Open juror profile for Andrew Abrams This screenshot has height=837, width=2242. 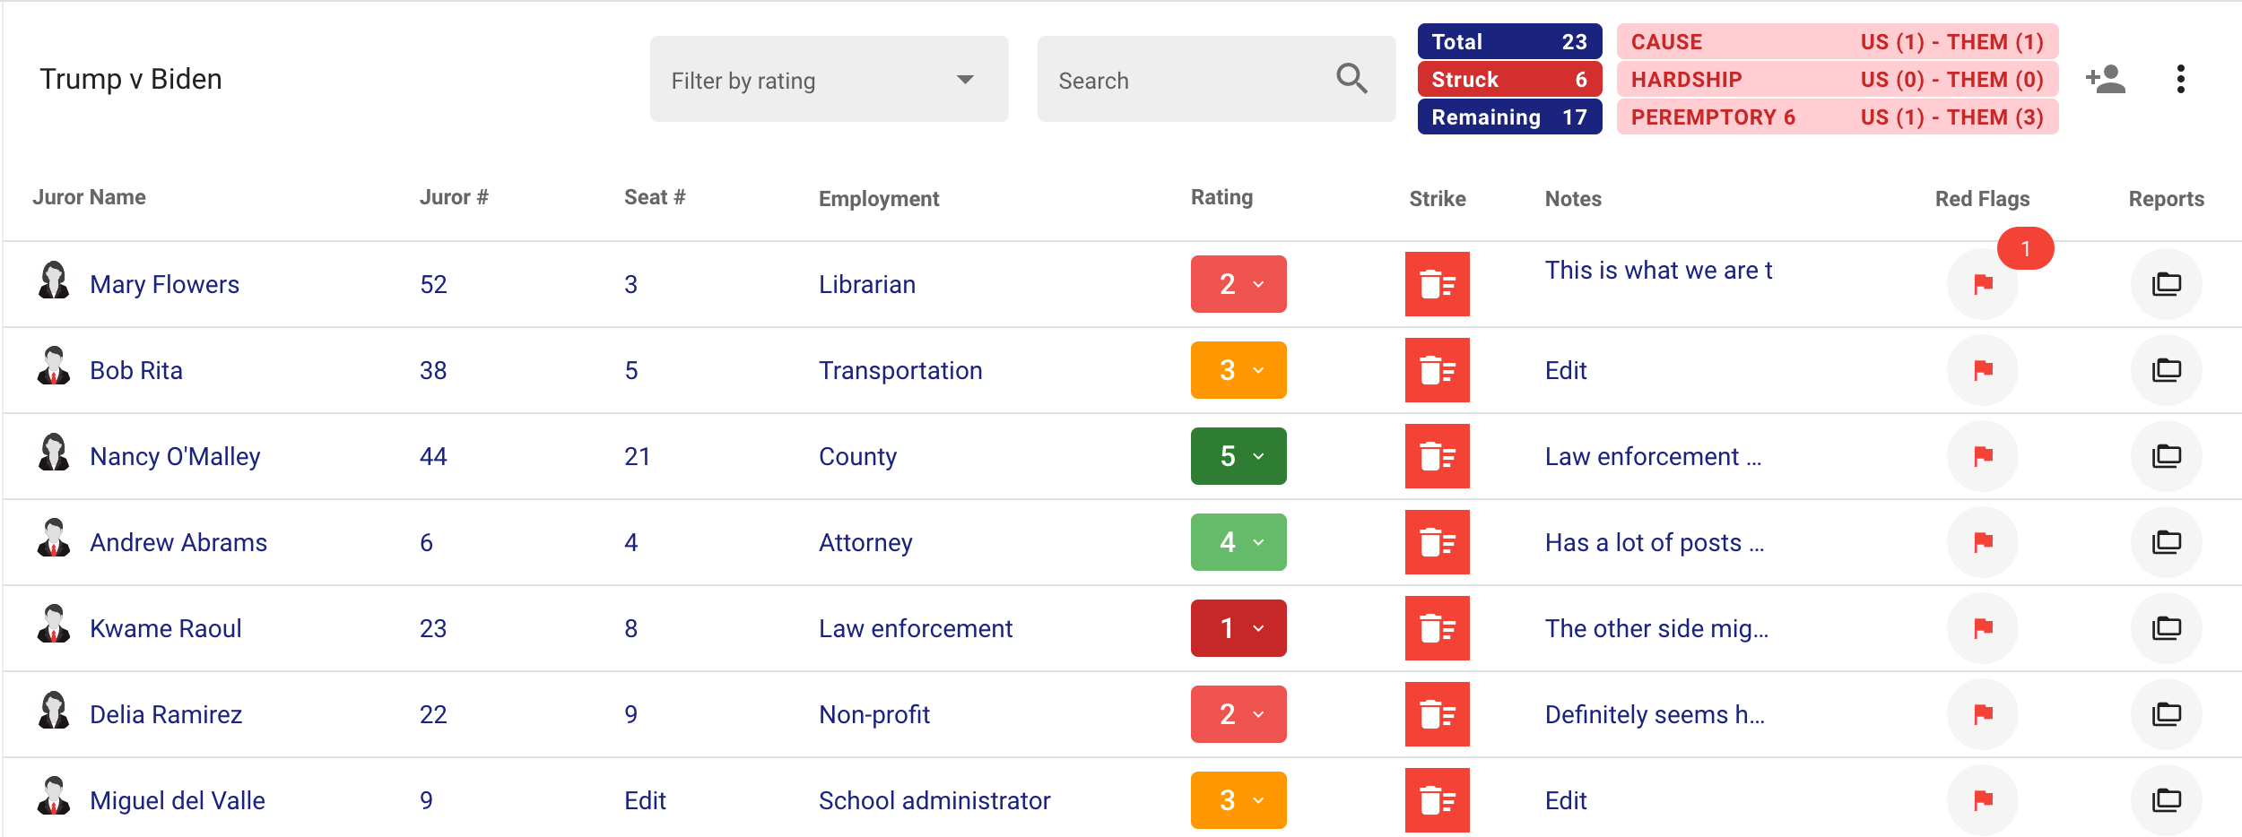click(x=178, y=542)
